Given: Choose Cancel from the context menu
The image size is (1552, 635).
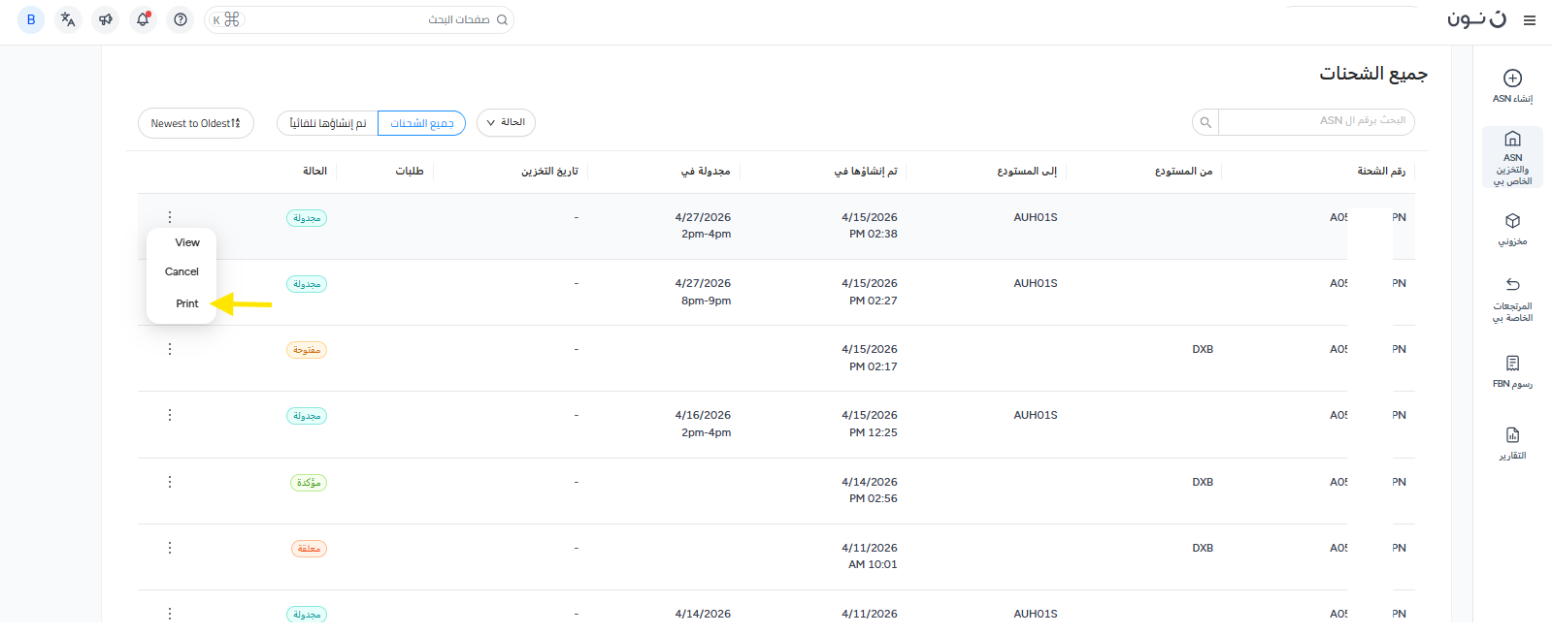Looking at the screenshot, I should [182, 271].
